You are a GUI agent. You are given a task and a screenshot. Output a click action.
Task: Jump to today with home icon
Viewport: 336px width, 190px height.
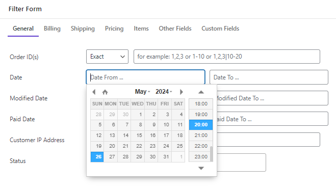point(105,92)
